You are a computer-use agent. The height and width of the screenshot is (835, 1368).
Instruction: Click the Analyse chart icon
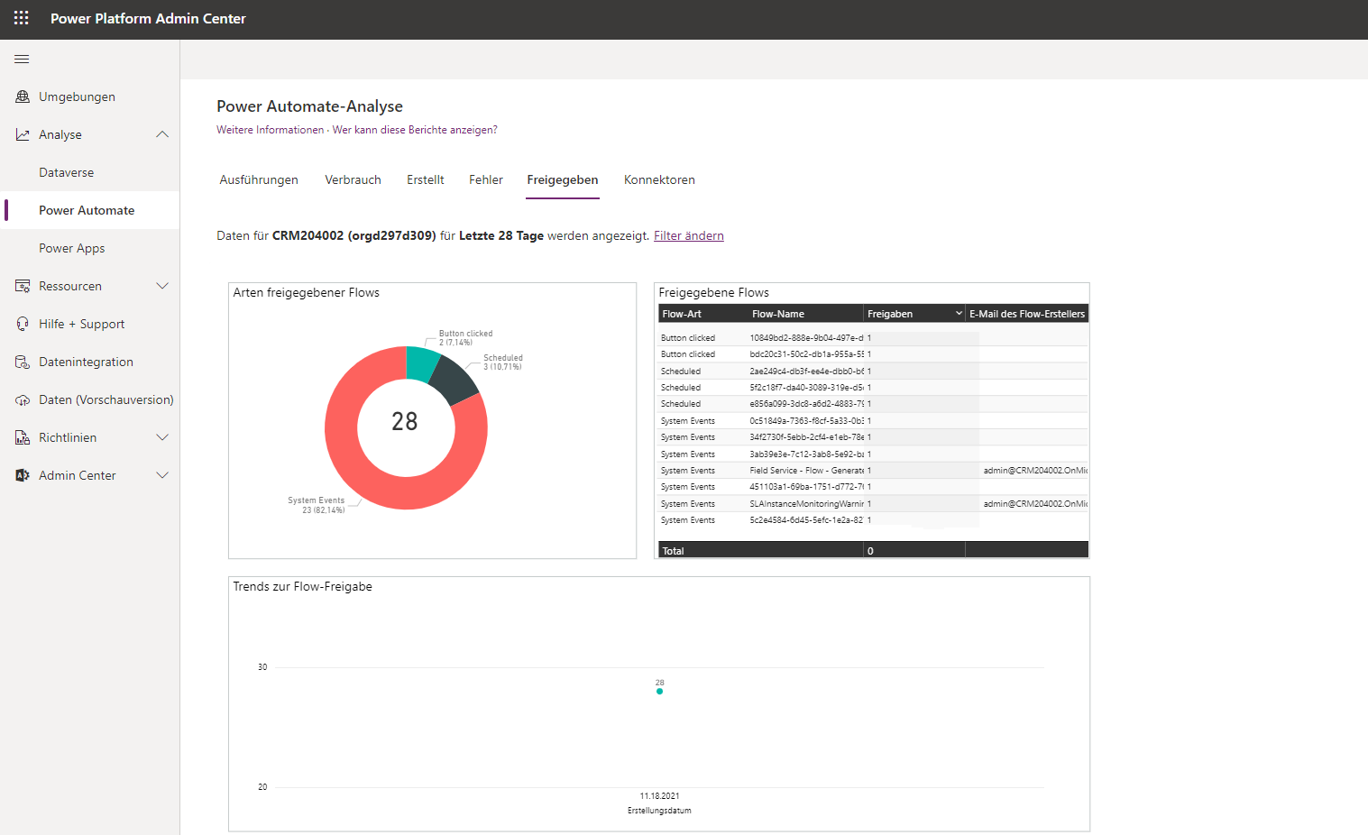[23, 134]
